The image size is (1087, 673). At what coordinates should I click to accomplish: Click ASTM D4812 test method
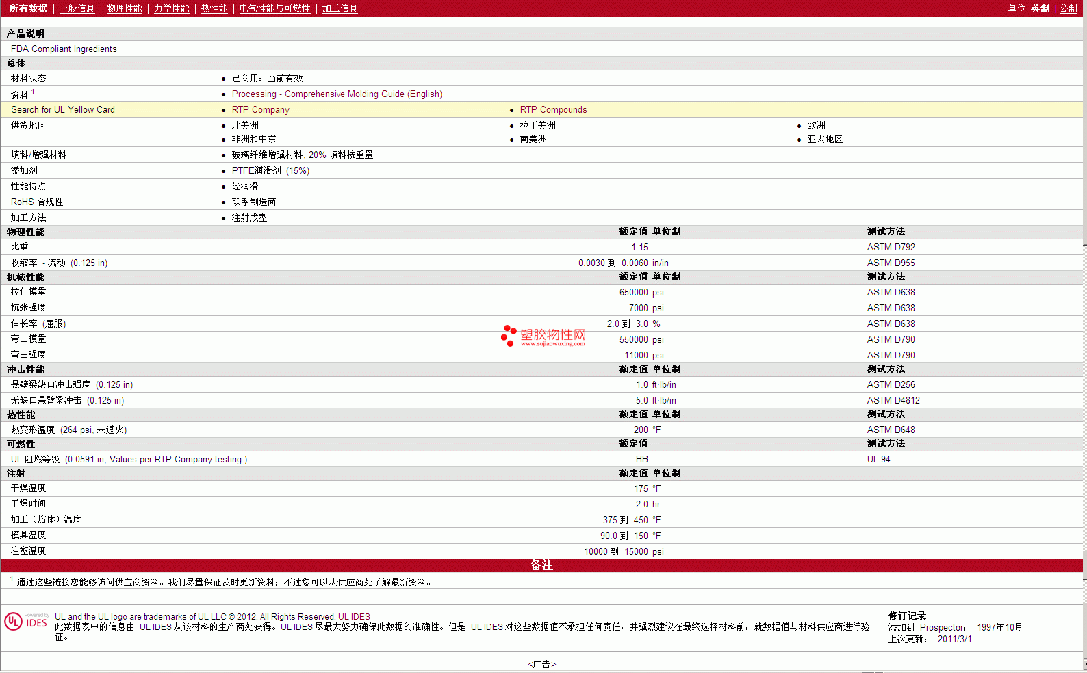pyautogui.click(x=893, y=401)
